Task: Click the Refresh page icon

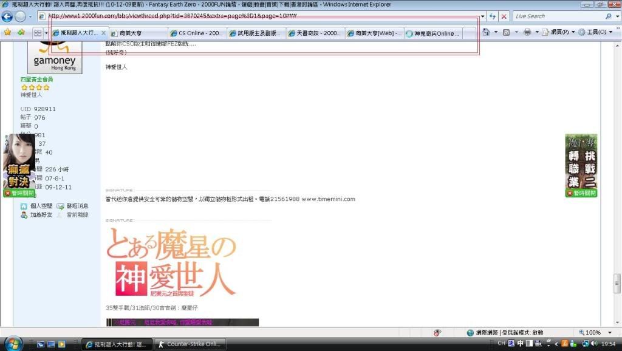Action: click(493, 16)
